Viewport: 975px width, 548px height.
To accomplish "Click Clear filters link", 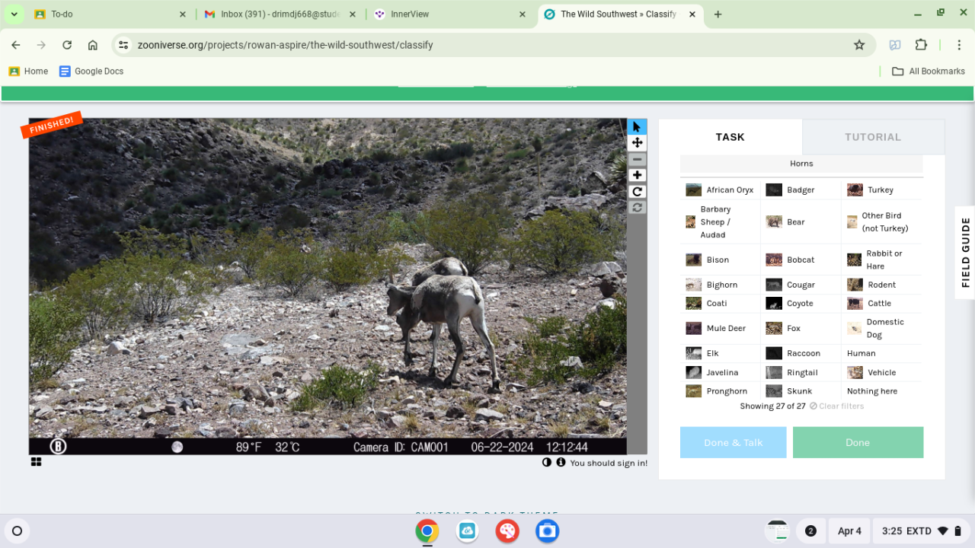I will point(836,406).
